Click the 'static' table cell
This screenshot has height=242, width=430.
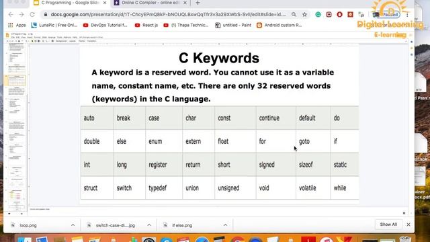[345, 165]
